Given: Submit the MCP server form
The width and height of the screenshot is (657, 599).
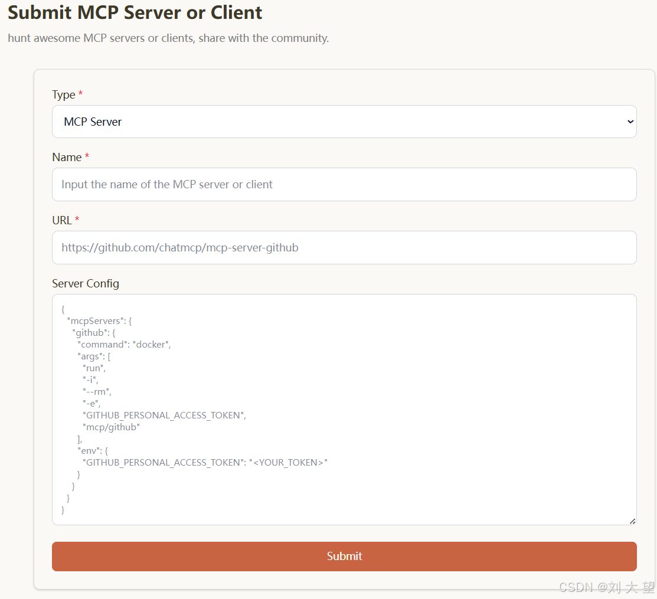Looking at the screenshot, I should 344,557.
